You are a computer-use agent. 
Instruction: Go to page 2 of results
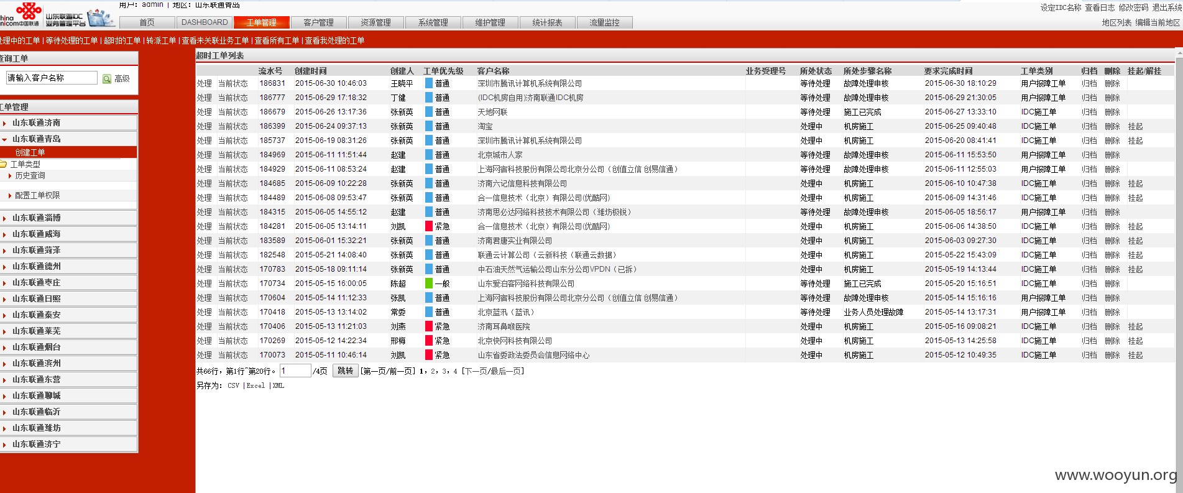point(433,371)
